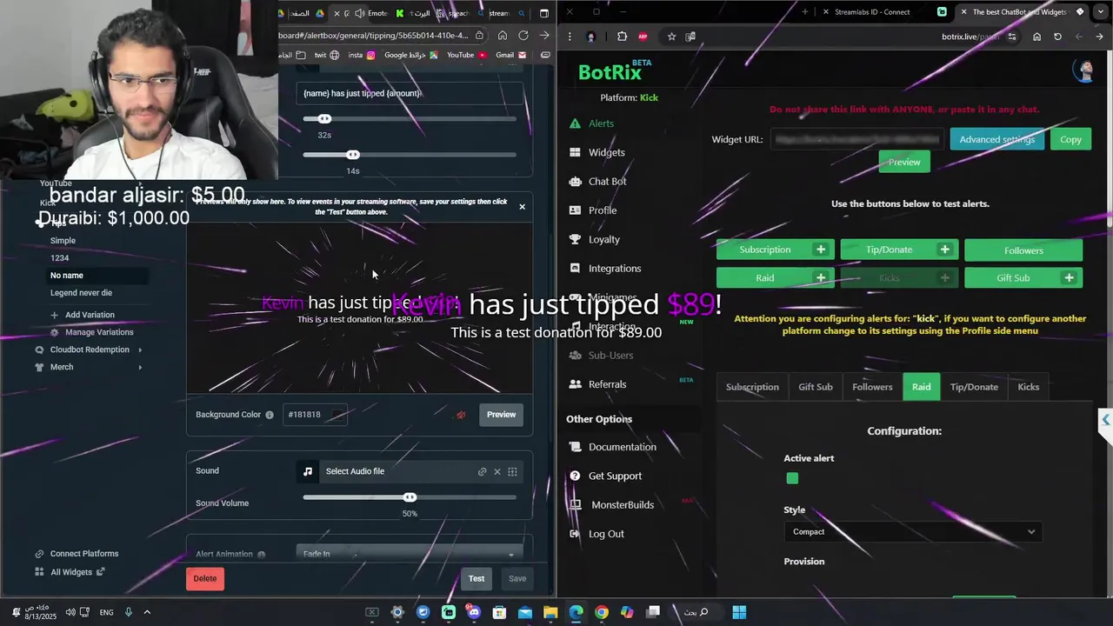This screenshot has width=1113, height=626.
Task: Adjust the 14s delay slider handle
Action: pos(352,155)
